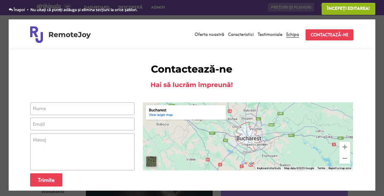
Task: Click the Strikingly logo in the dimmed header
Action: 49,5
